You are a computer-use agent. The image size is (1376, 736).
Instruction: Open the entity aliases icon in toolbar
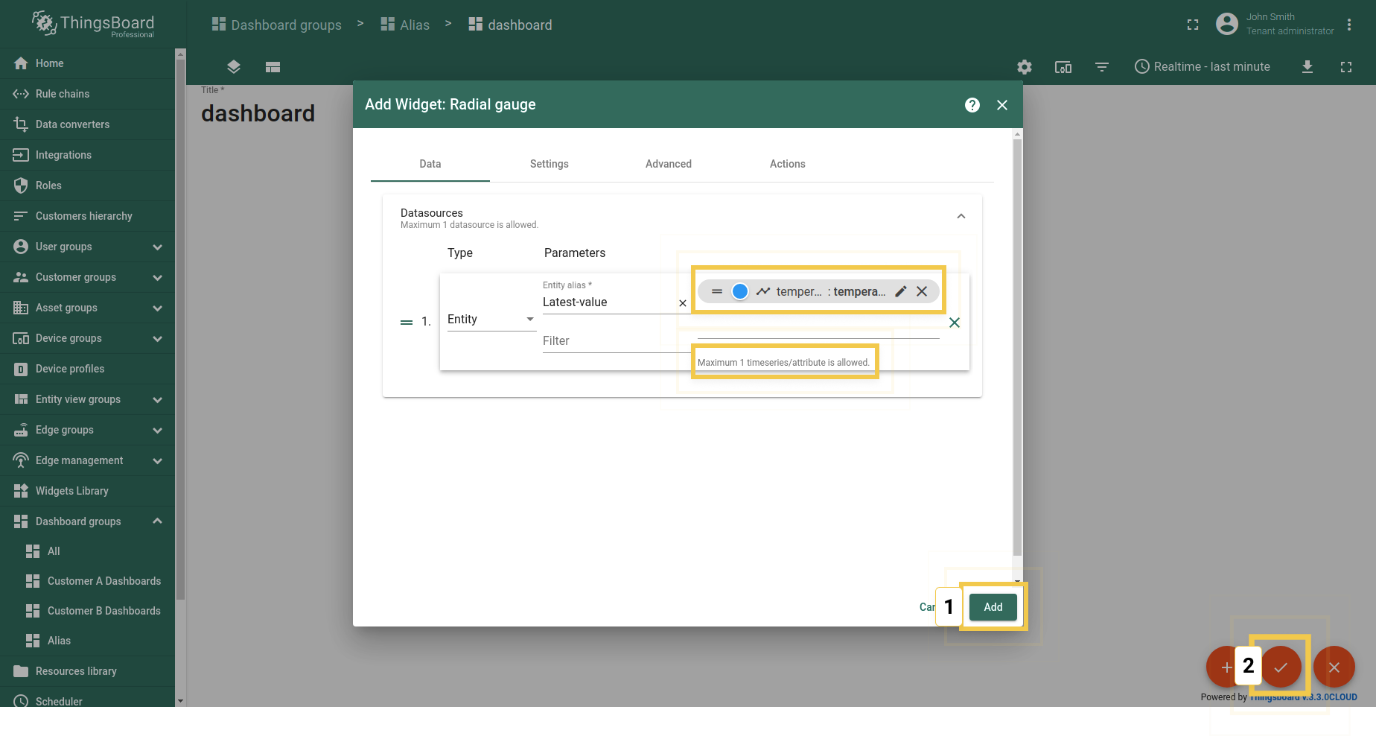(1063, 67)
